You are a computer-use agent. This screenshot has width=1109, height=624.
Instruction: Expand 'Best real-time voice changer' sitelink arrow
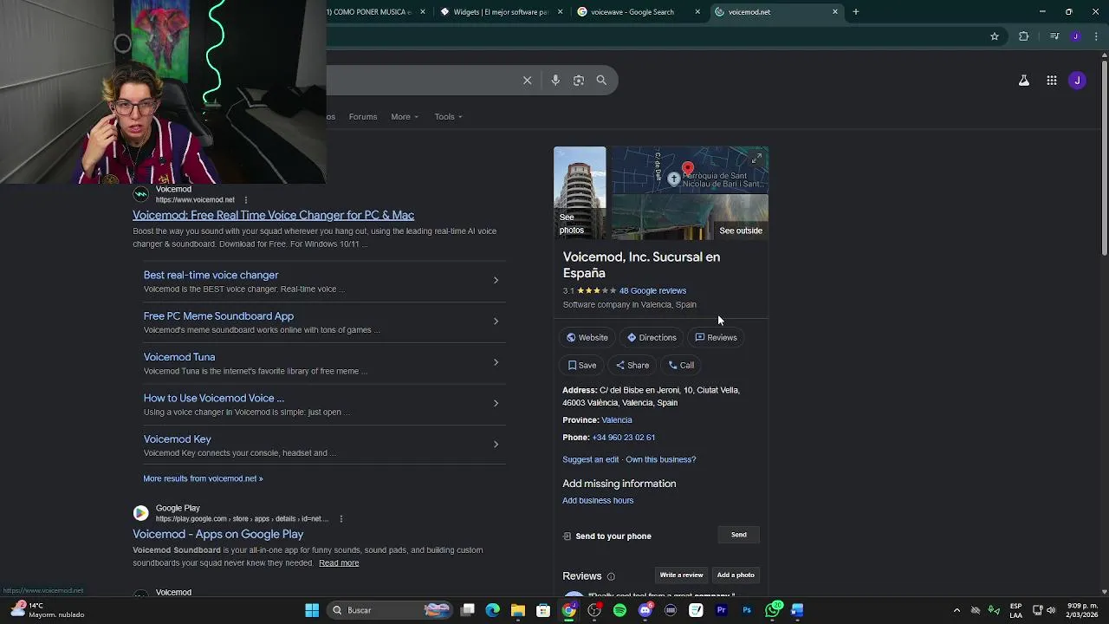(x=496, y=280)
